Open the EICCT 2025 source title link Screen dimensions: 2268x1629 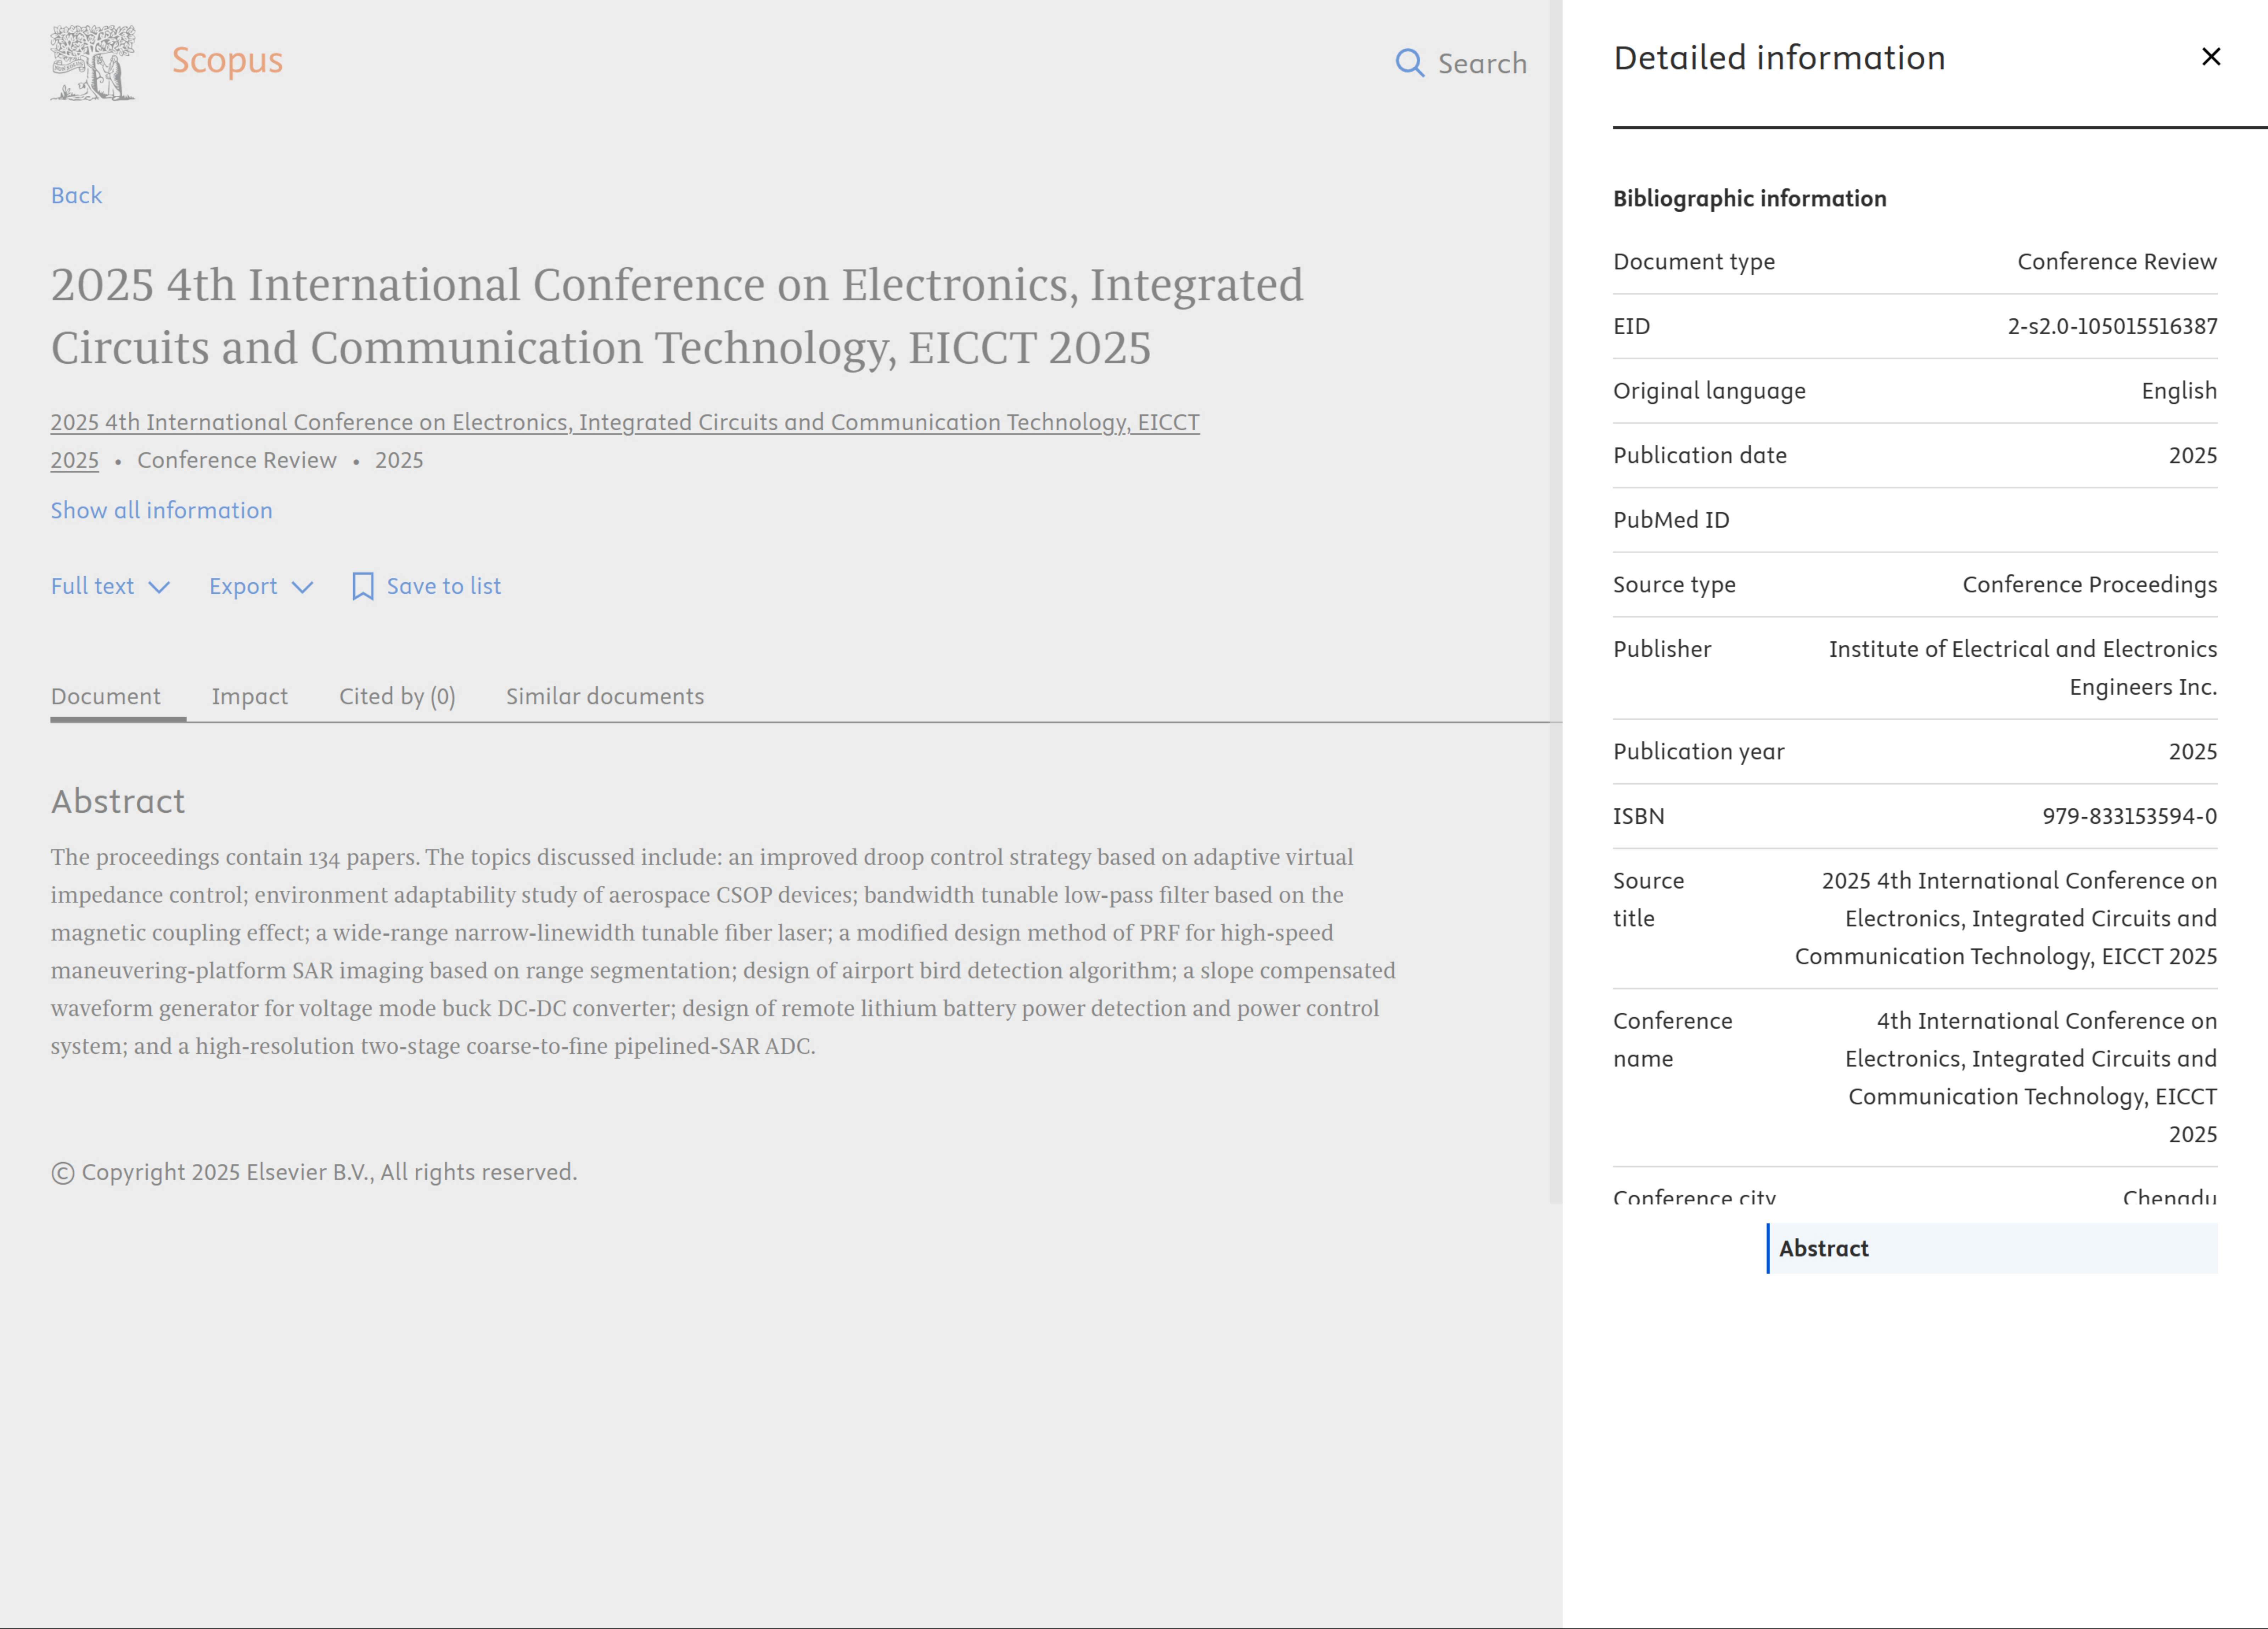click(x=624, y=422)
